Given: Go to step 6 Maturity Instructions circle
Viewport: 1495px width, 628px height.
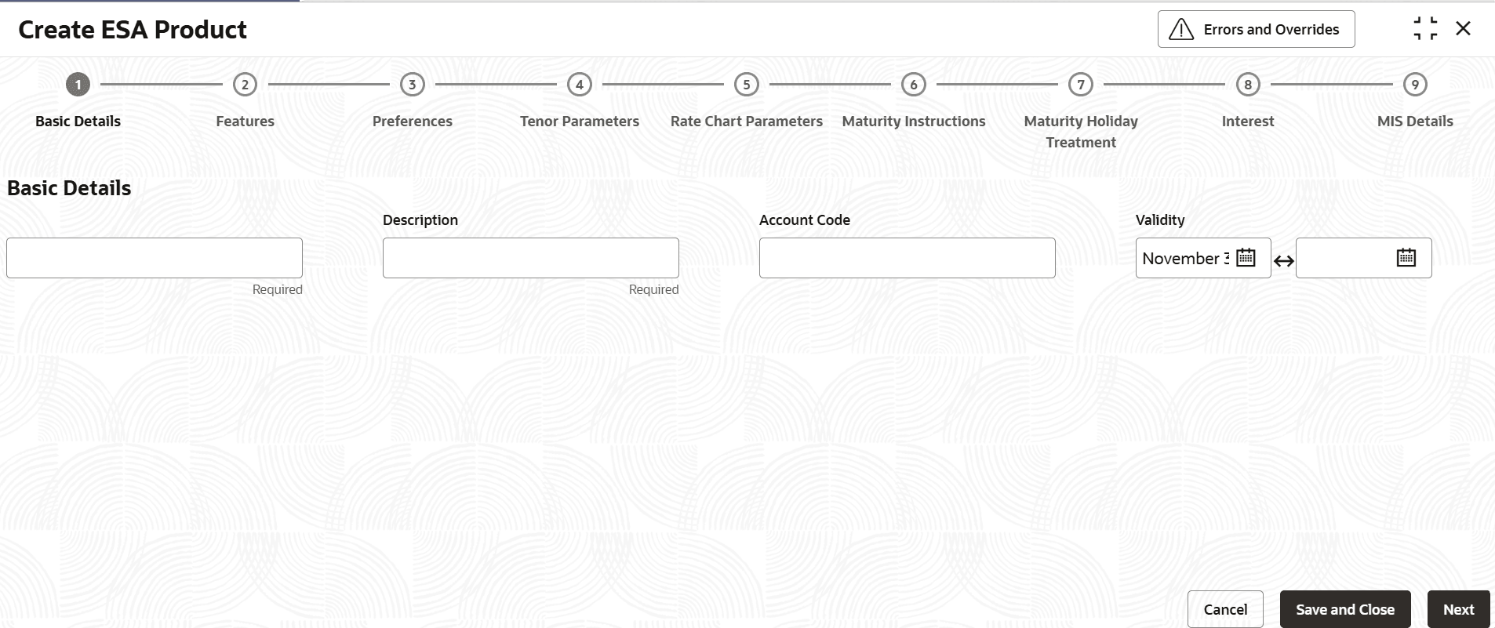Looking at the screenshot, I should click(913, 85).
